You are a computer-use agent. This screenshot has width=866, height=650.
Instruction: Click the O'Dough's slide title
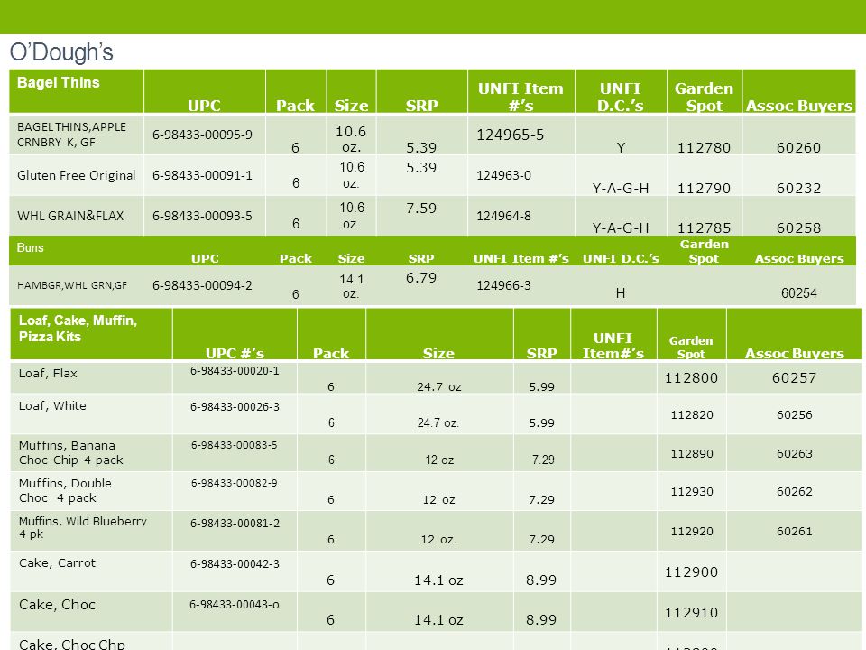(x=61, y=52)
